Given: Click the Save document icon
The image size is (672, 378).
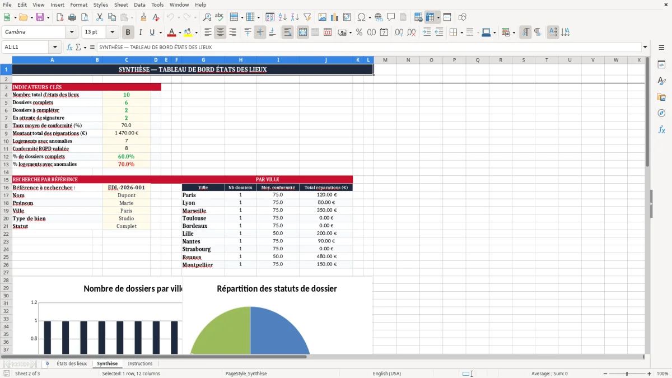Looking at the screenshot, I should 39,17.
